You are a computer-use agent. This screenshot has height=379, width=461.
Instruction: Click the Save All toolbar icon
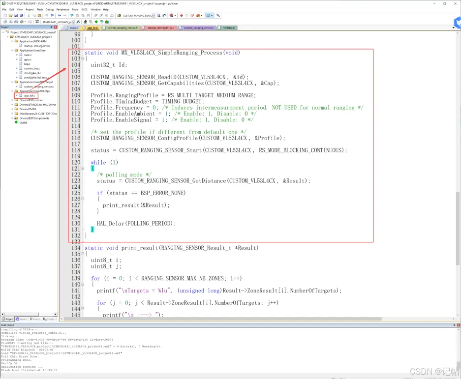[21, 15]
